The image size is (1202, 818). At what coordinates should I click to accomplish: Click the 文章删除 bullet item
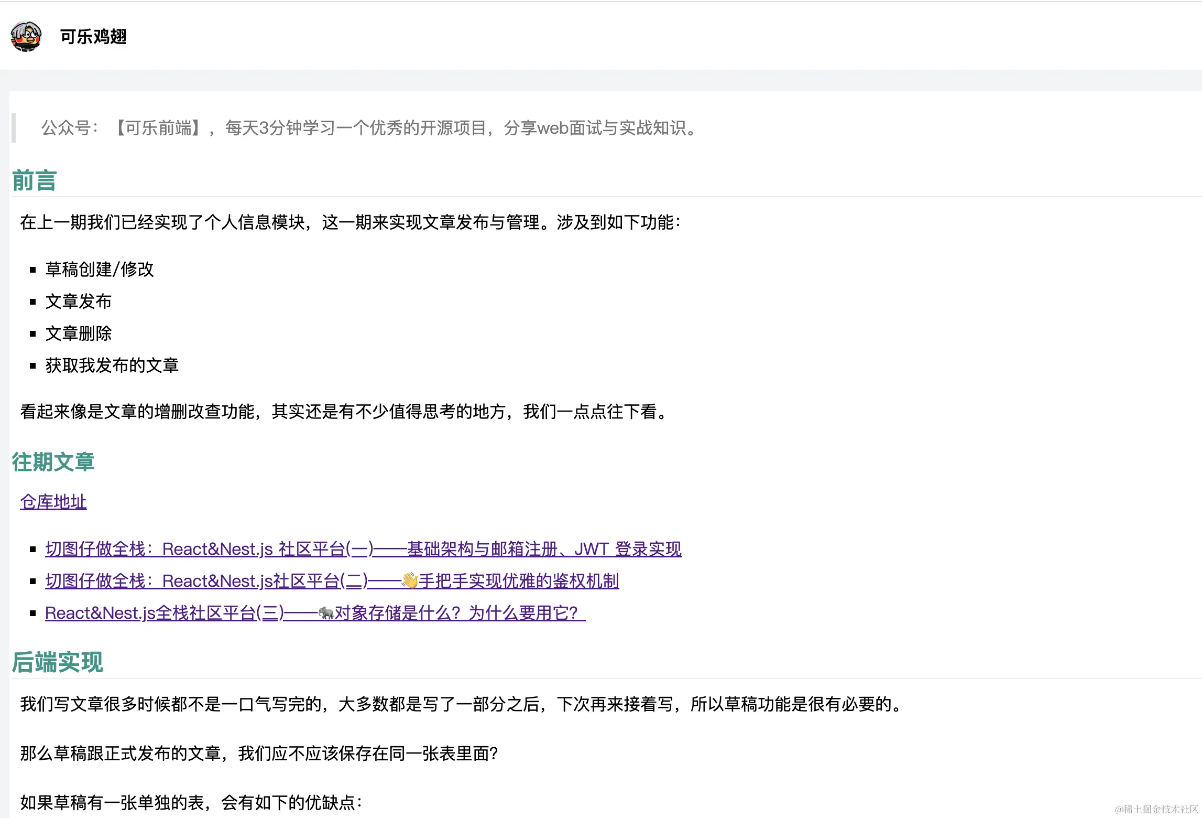point(79,333)
